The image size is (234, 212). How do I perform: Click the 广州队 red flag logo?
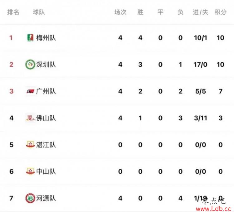click(x=31, y=91)
